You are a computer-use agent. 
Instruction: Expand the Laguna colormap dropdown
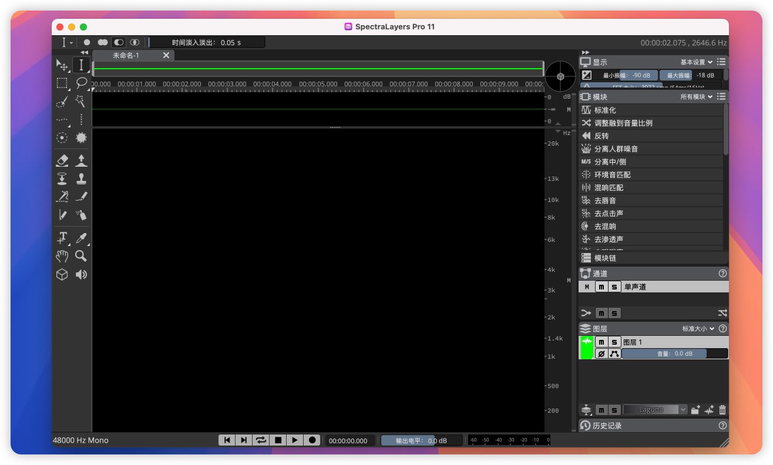pyautogui.click(x=654, y=410)
